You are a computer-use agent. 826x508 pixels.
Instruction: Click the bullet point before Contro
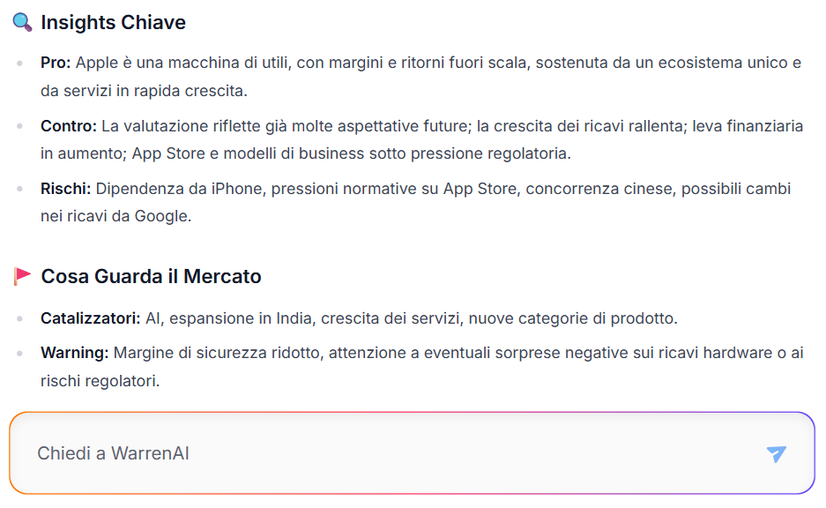click(20, 126)
